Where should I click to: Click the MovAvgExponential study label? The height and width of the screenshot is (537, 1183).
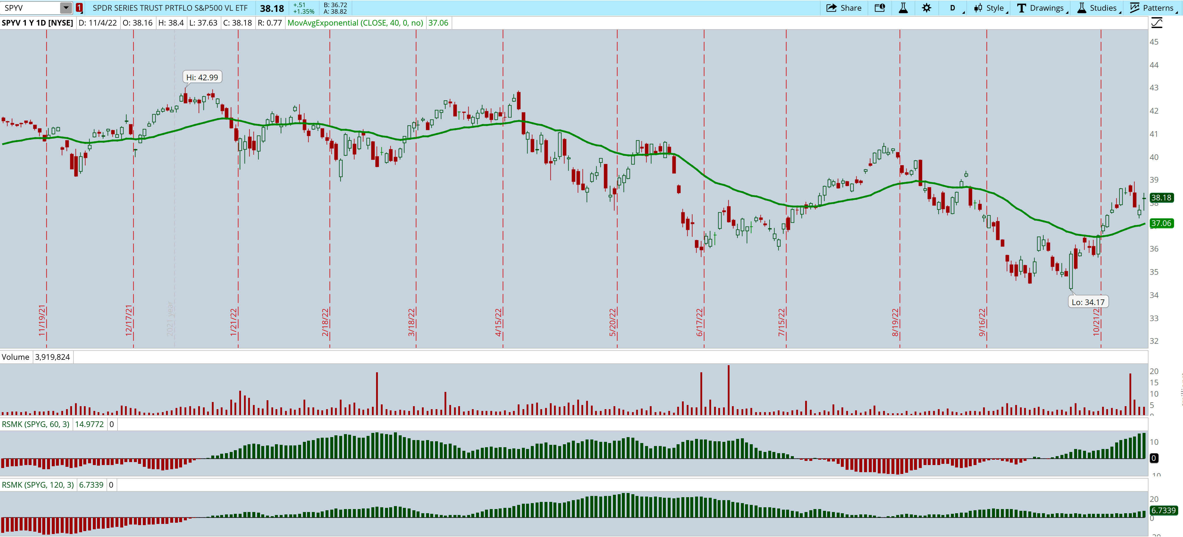pos(355,23)
